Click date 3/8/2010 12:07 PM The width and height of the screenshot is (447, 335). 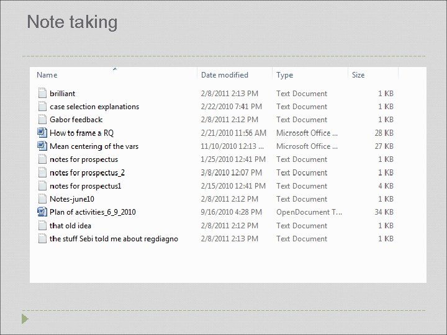click(x=231, y=172)
